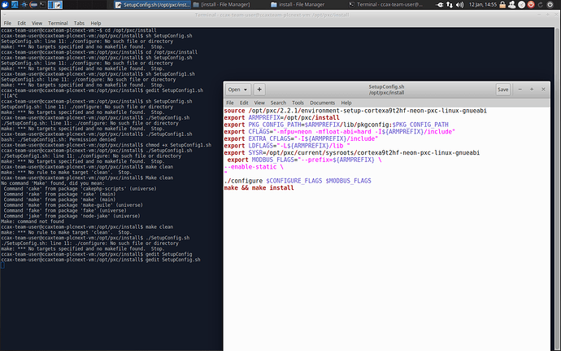Click the 'export ARMPREFIX=/opt/pxc/install' line

coord(281,117)
